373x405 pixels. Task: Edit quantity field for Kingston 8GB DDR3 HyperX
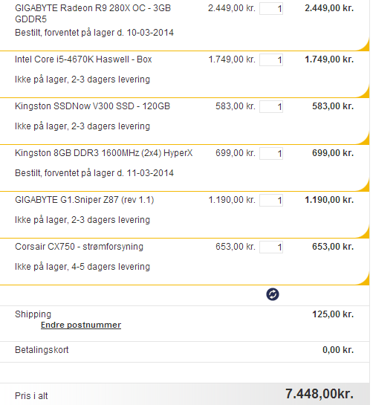pos(271,153)
